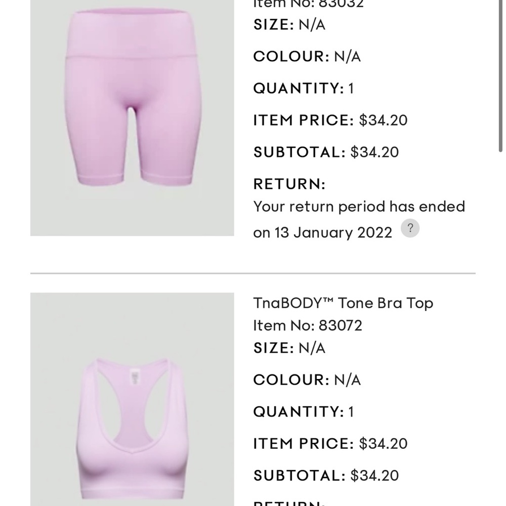
Task: Click the shorts SIZE: N/A line
Action: coord(289,24)
